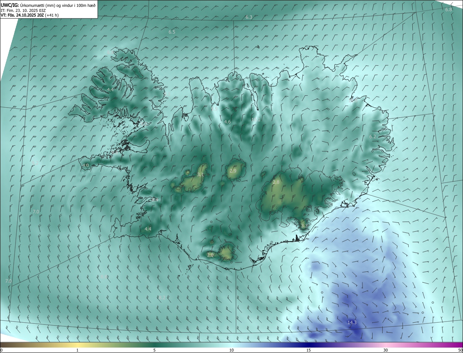This screenshot has height=353, width=463.
Task: Select the 'VT: Fös. 24.10.2025 20Z (+41 h)' line
Action: pos(30,15)
